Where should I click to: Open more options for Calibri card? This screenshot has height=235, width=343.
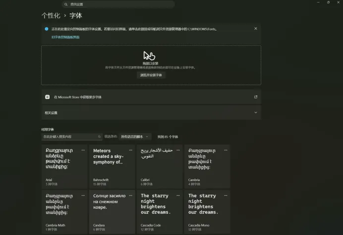pos(178,150)
